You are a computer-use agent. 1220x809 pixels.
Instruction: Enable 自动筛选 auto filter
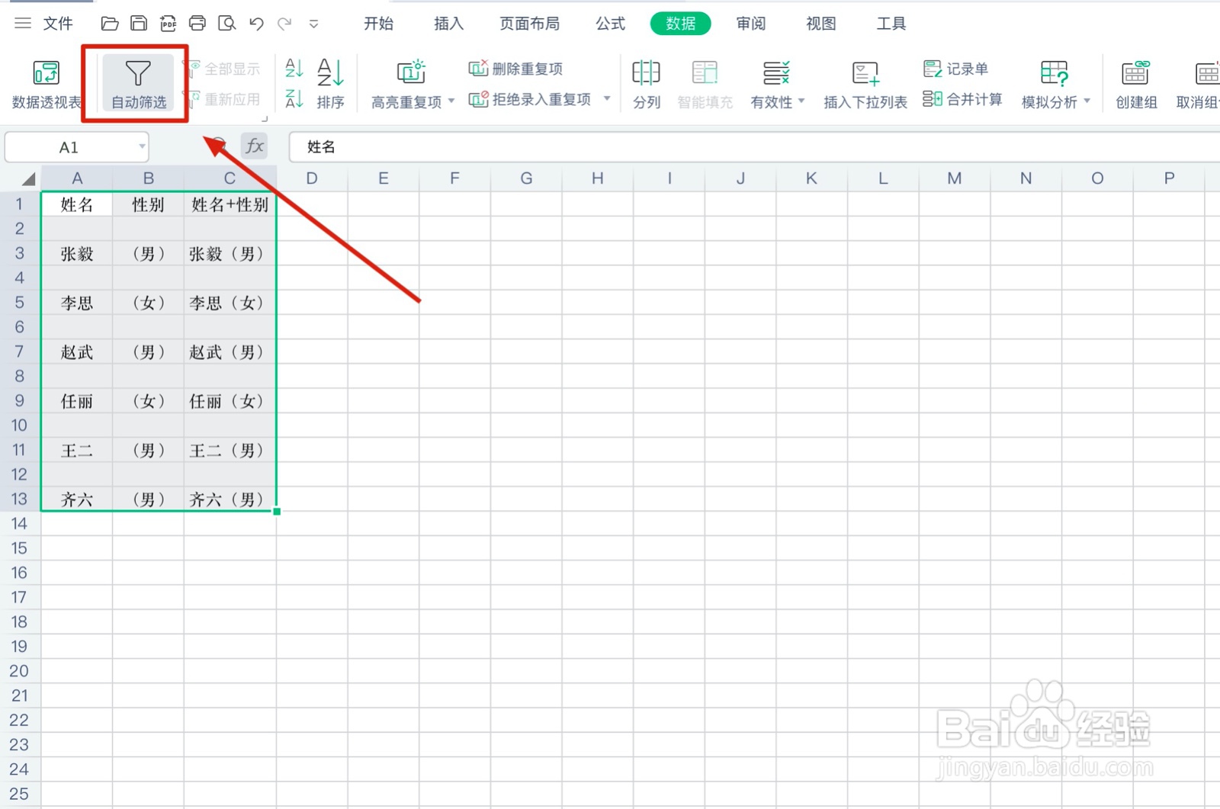click(137, 82)
